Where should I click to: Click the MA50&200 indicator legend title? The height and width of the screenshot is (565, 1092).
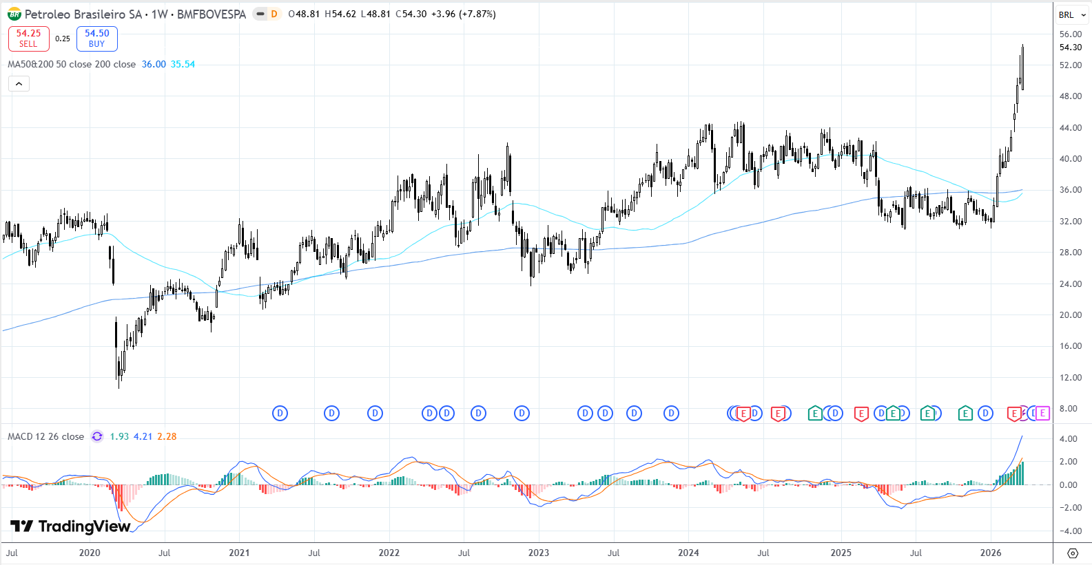coord(72,64)
